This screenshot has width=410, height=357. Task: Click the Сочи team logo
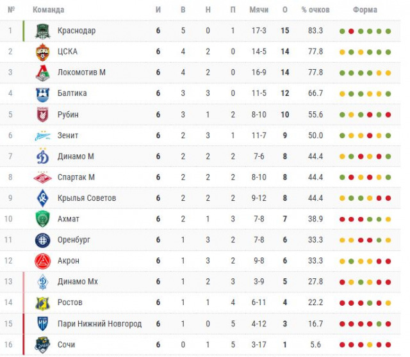tap(42, 345)
